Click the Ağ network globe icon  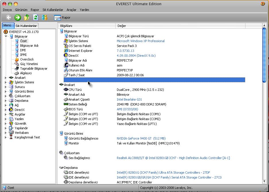tap(11, 105)
